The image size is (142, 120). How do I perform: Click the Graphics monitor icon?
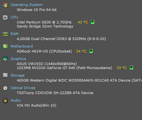tap(5, 59)
